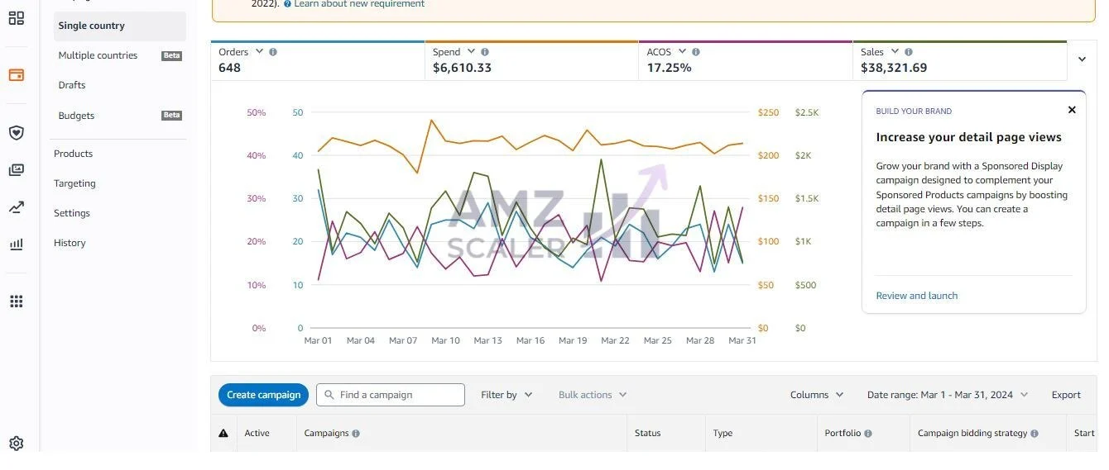The image size is (1109, 470).
Task: Click the Create campaign button
Action: [263, 395]
